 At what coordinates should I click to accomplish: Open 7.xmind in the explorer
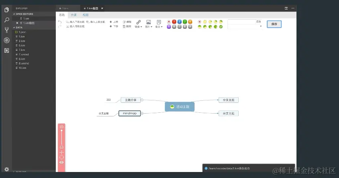[x=24, y=54]
